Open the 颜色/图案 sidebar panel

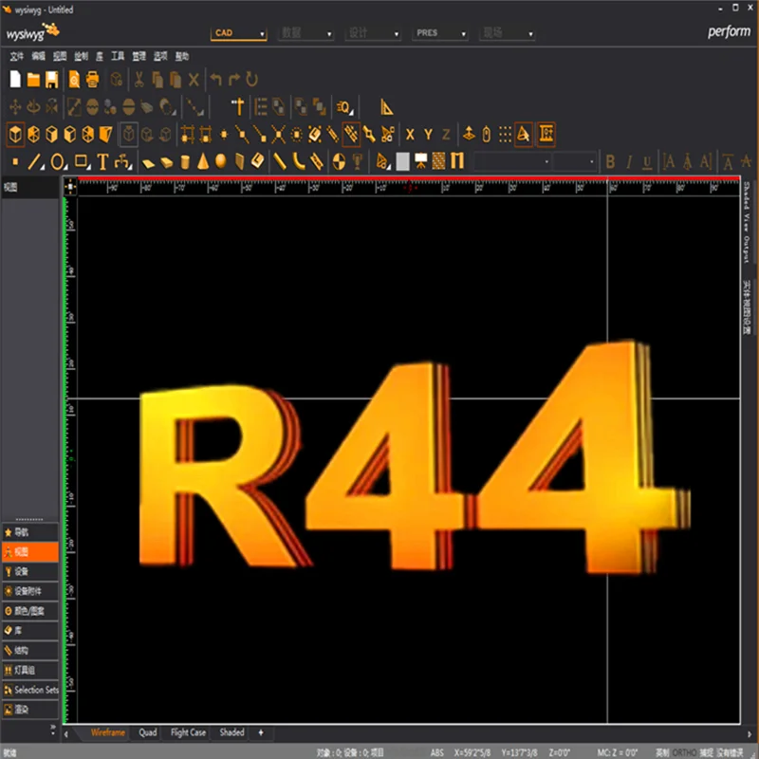tap(30, 611)
